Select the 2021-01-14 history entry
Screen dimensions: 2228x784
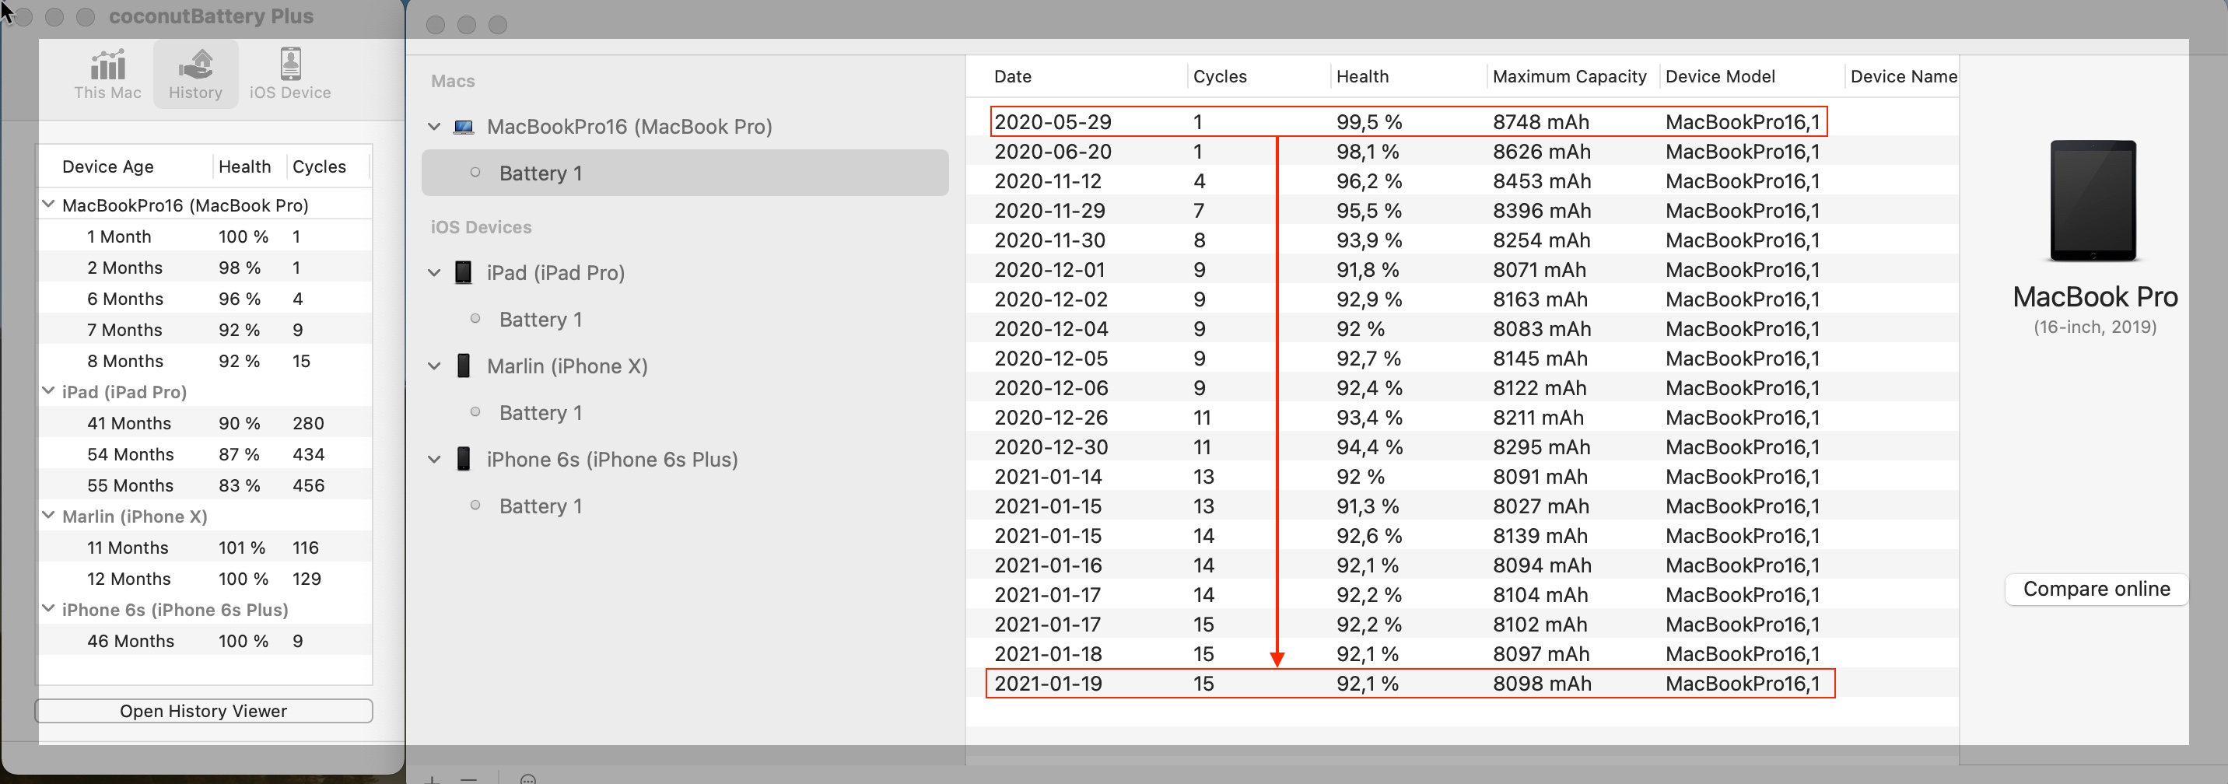coord(1462,476)
